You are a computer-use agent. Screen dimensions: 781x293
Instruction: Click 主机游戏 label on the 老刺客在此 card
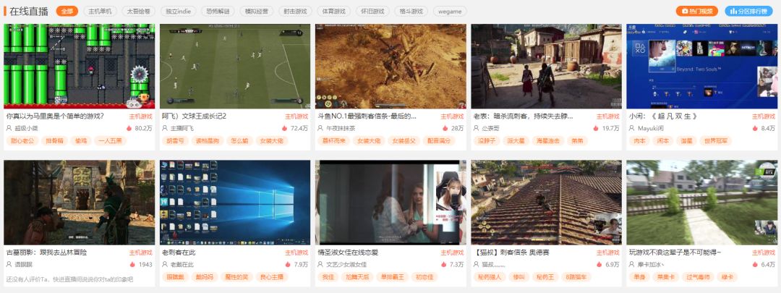point(297,252)
